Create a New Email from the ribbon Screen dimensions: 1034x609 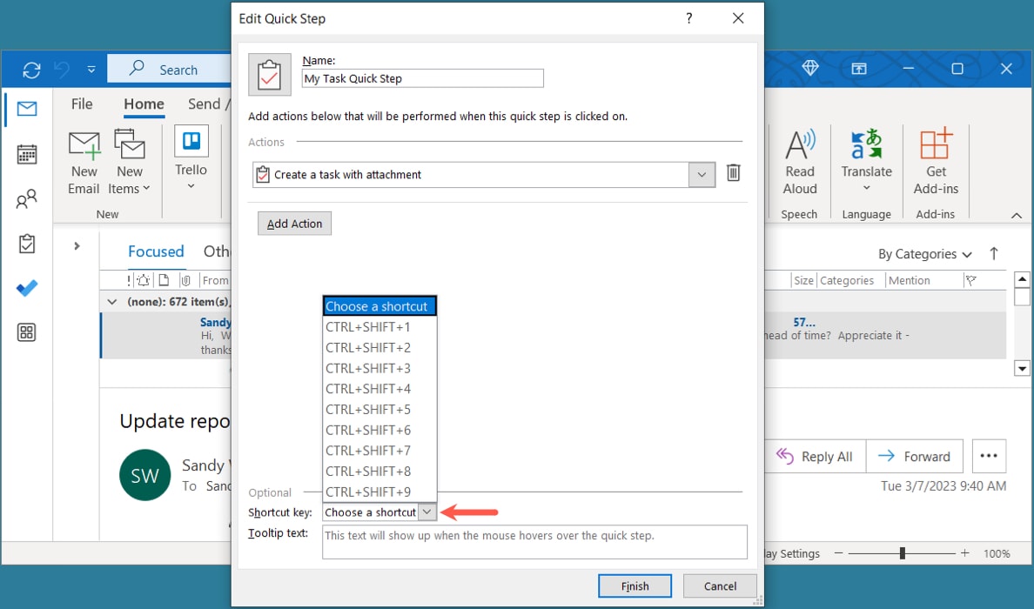tap(83, 161)
